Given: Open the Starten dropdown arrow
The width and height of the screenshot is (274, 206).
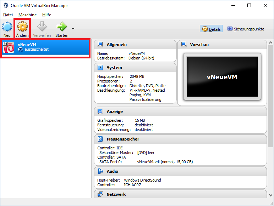Looking at the screenshot, I should (73, 29).
